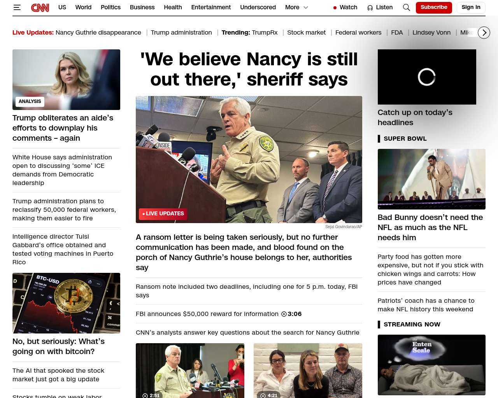Open the search magnifier icon

[407, 7]
